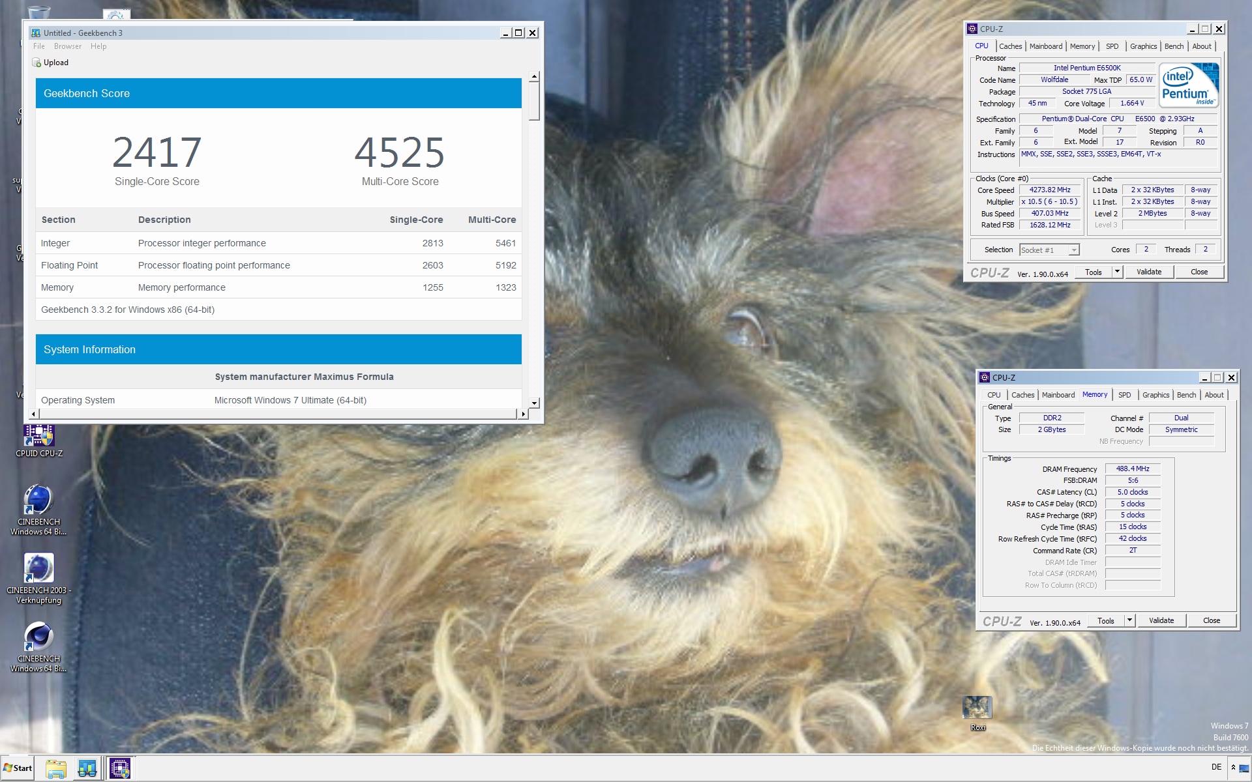Switch to Memory tab in top CPU-Z
Image resolution: width=1252 pixels, height=782 pixels.
[1082, 46]
